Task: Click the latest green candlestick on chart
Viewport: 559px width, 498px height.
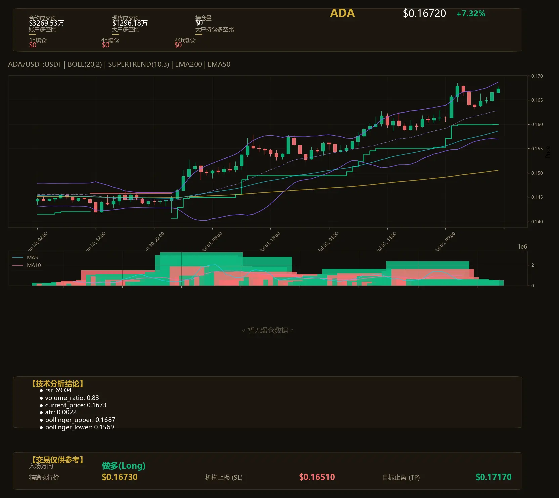Action: pyautogui.click(x=498, y=90)
